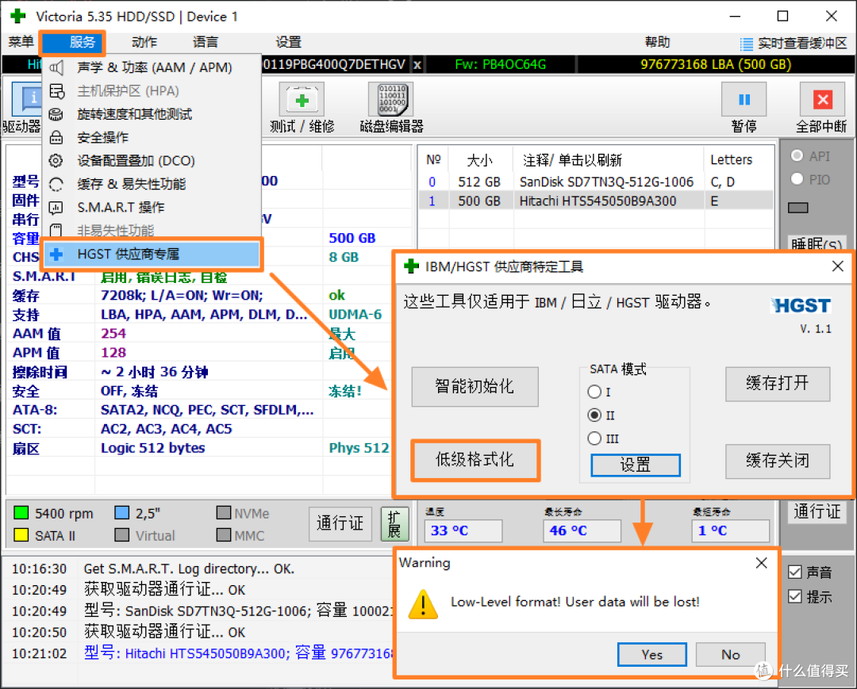
Task: Close the IBM/HGST 供应商特定工具 dialog
Action: (x=837, y=266)
